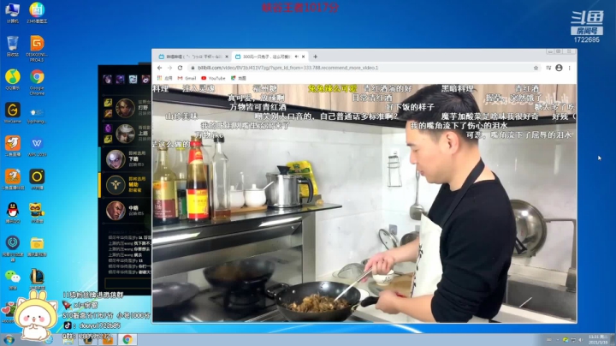
Task: Open the black icon with yellow ring
Action: pyautogui.click(x=37, y=180)
